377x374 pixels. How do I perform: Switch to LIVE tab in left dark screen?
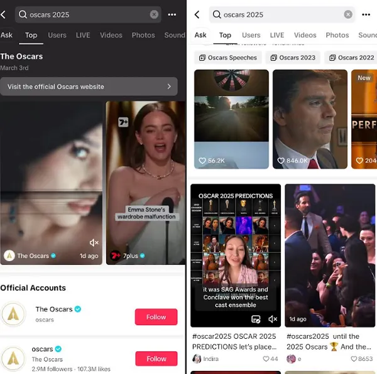(x=83, y=35)
